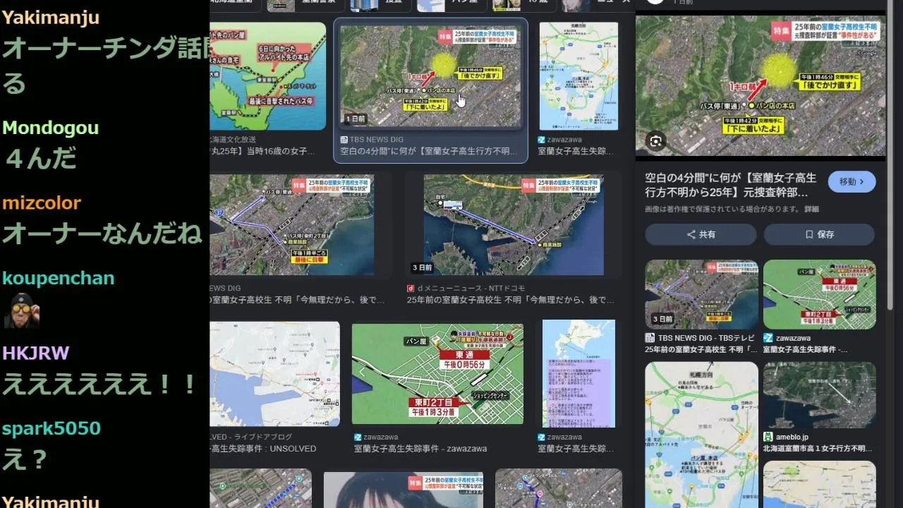The width and height of the screenshot is (903, 508).
Task: Open illustrated バス停 map thumbnail from 北海道文化放送
Action: 268,75
